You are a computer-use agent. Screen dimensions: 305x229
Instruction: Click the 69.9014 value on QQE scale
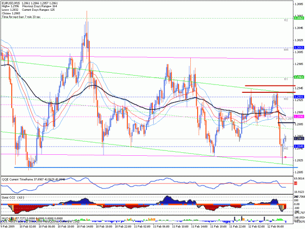299,178
